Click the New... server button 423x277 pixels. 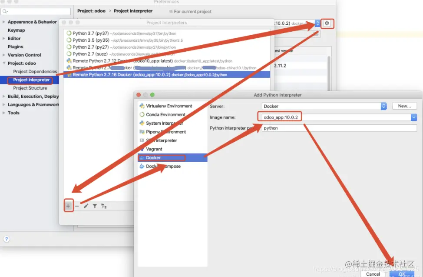click(404, 106)
